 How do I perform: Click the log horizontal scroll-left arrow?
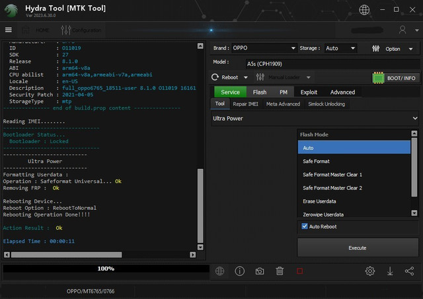coord(7,255)
